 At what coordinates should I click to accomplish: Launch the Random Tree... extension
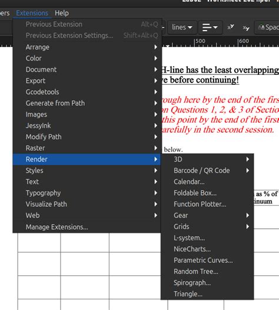tap(207, 272)
